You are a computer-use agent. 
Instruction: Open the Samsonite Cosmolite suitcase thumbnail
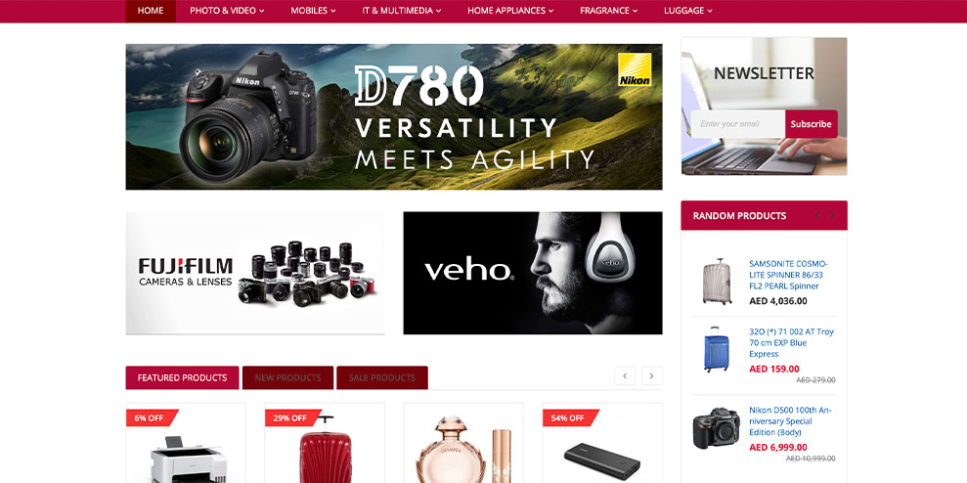click(717, 282)
